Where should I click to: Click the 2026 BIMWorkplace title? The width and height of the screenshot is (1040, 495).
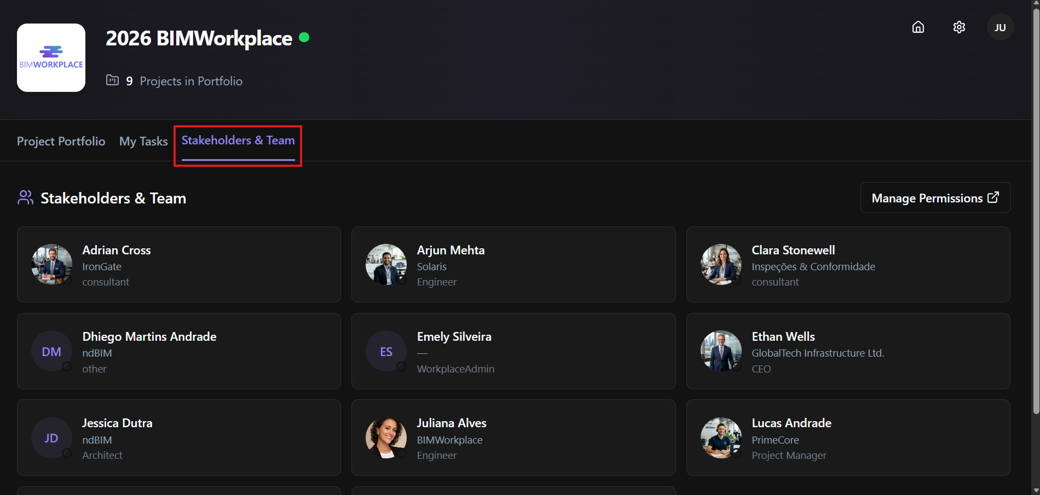199,38
